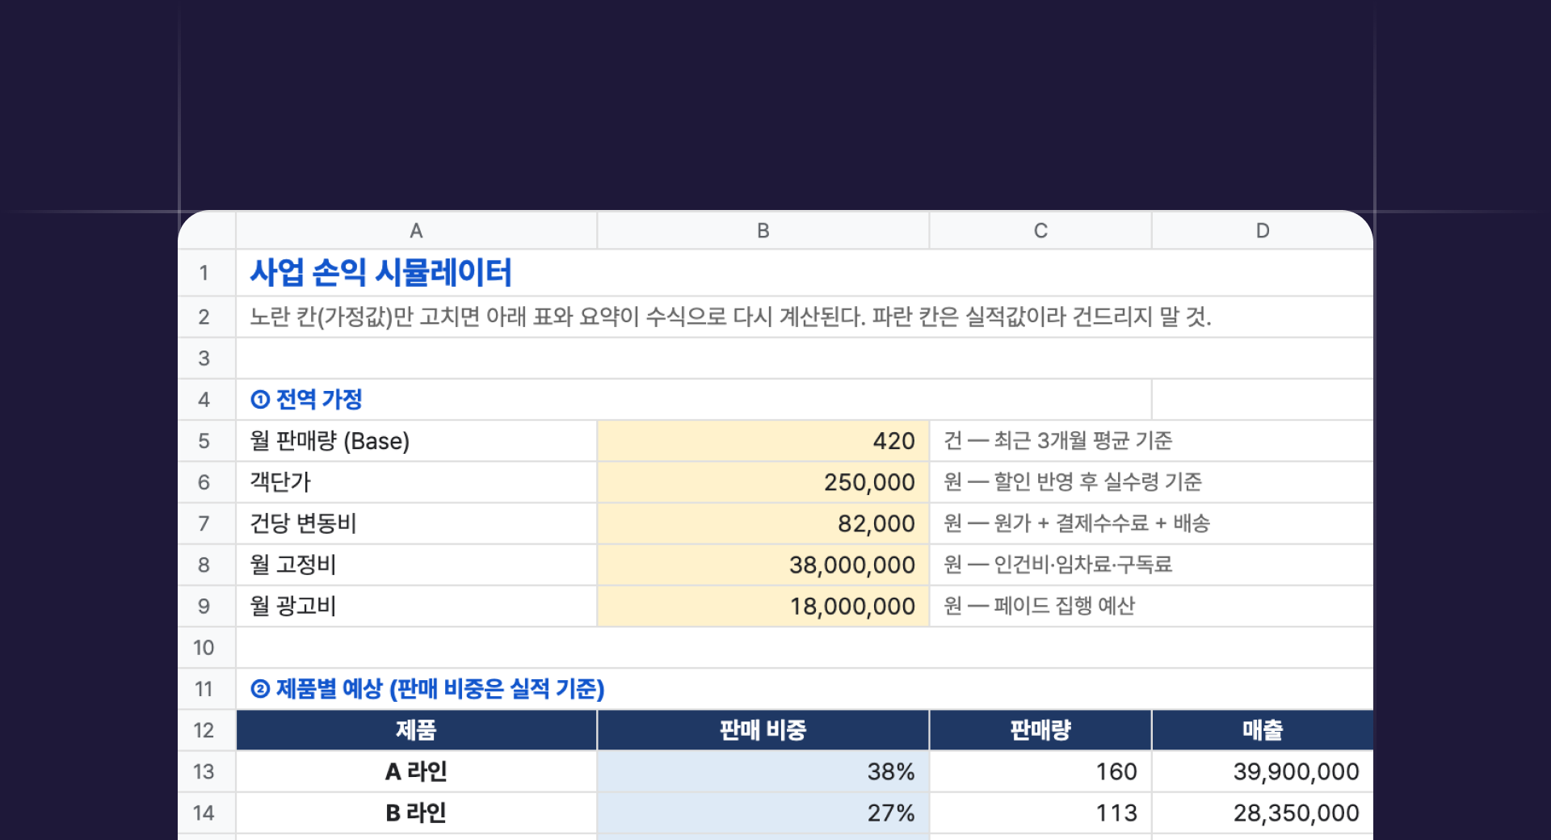Edit the 250,000 average order value cell
The height and width of the screenshot is (840, 1551).
(763, 482)
